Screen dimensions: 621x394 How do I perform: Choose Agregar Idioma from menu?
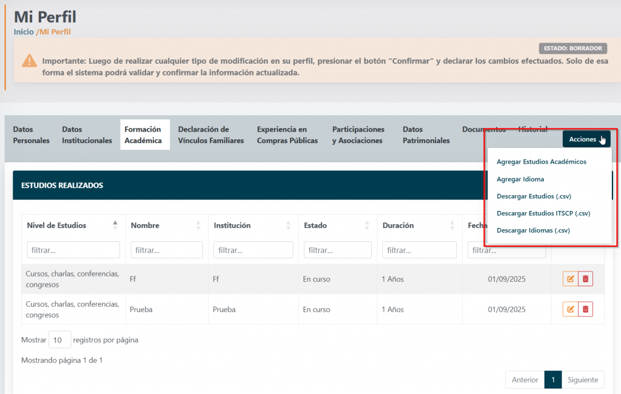coord(520,179)
